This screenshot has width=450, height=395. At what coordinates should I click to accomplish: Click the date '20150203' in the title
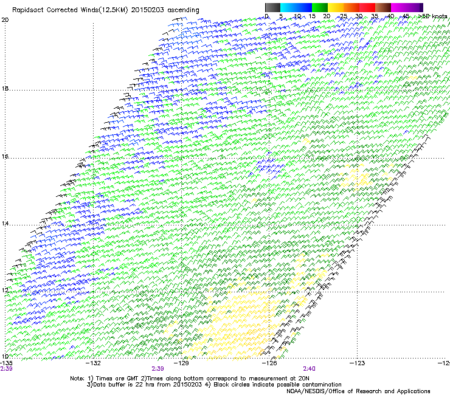pyautogui.click(x=148, y=10)
